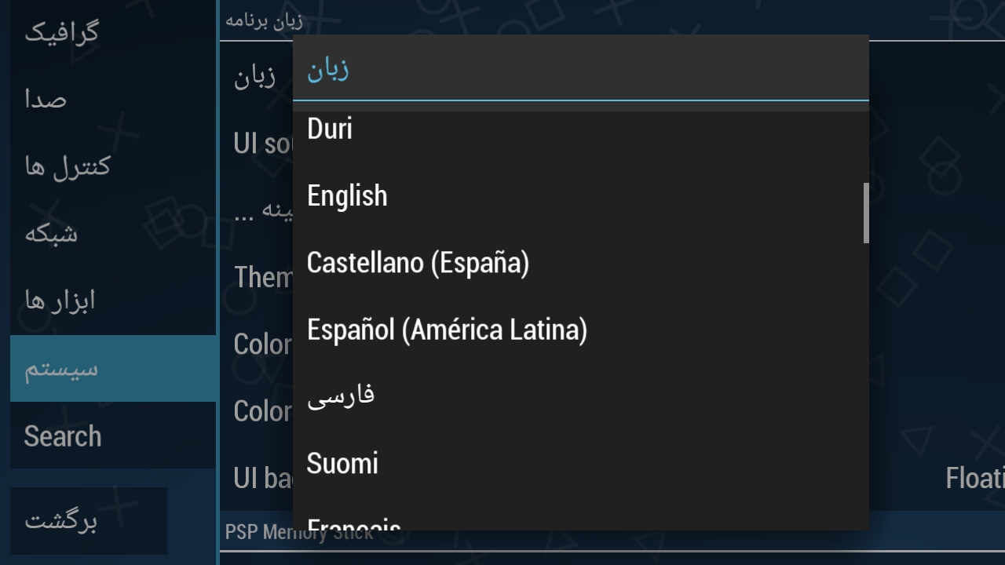Image resolution: width=1005 pixels, height=565 pixels.
Task: Open the Search sidebar entry
Action: tap(113, 436)
